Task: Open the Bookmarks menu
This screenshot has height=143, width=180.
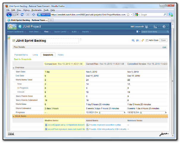Action: tap(37, 10)
